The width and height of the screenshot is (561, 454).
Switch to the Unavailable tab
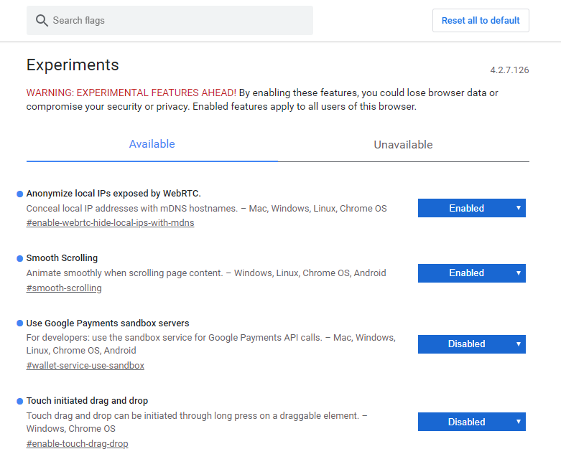coord(403,145)
